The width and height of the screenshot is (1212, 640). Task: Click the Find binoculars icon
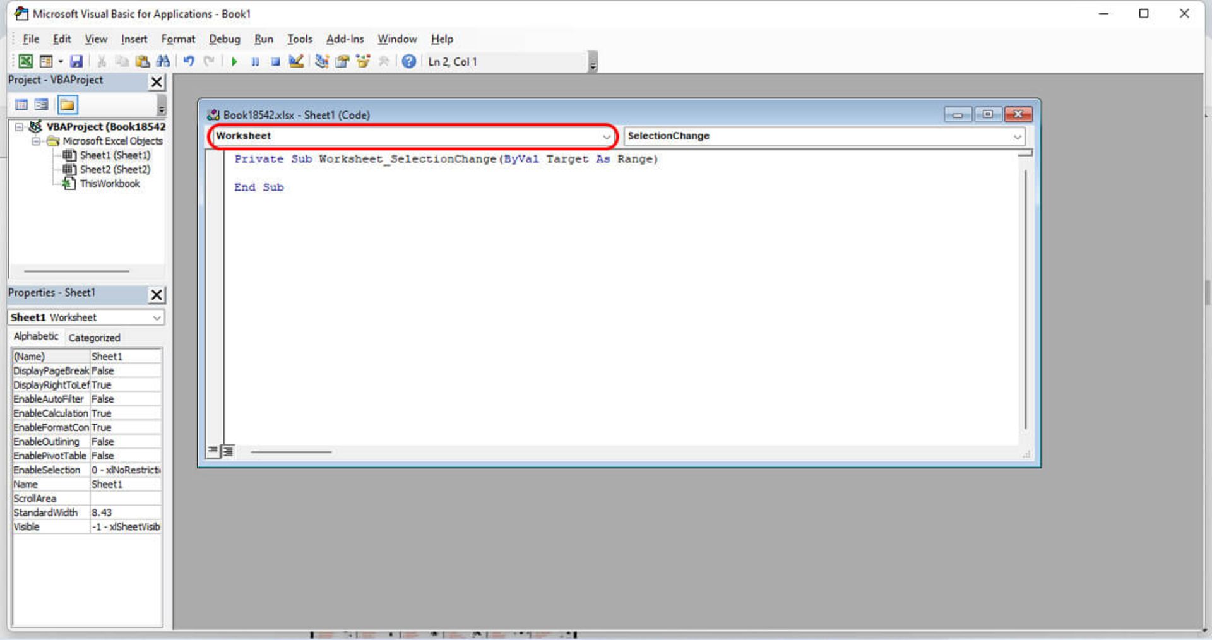coord(163,61)
